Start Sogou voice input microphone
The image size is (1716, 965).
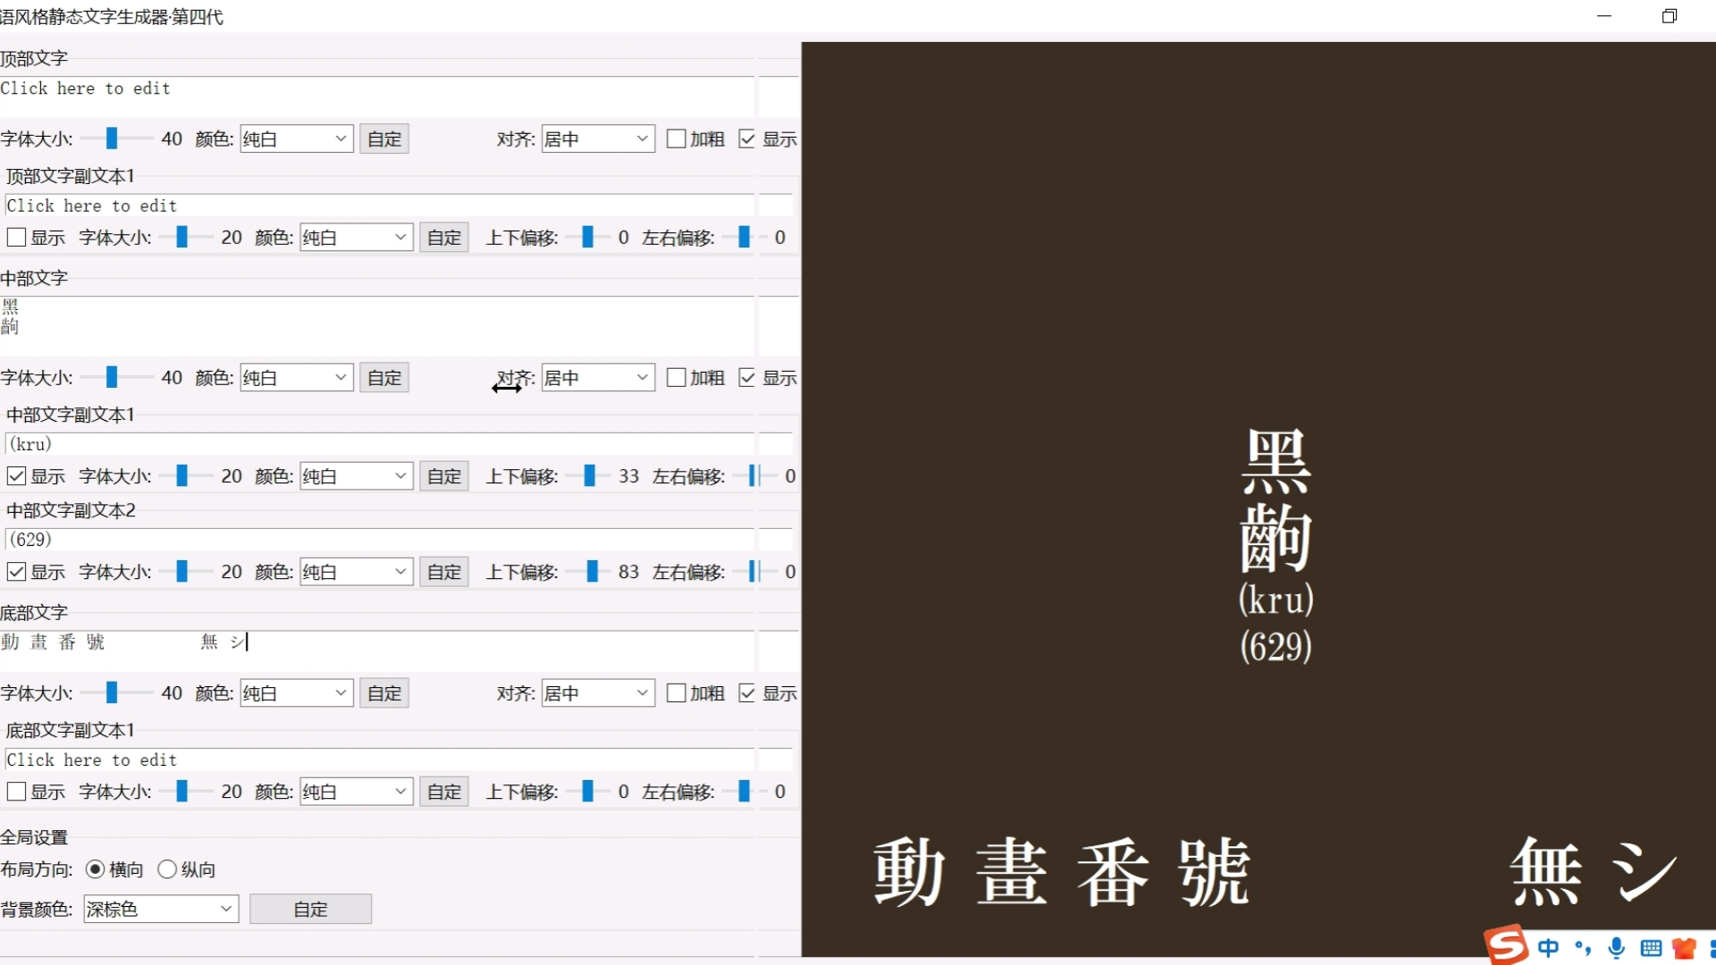click(x=1617, y=948)
